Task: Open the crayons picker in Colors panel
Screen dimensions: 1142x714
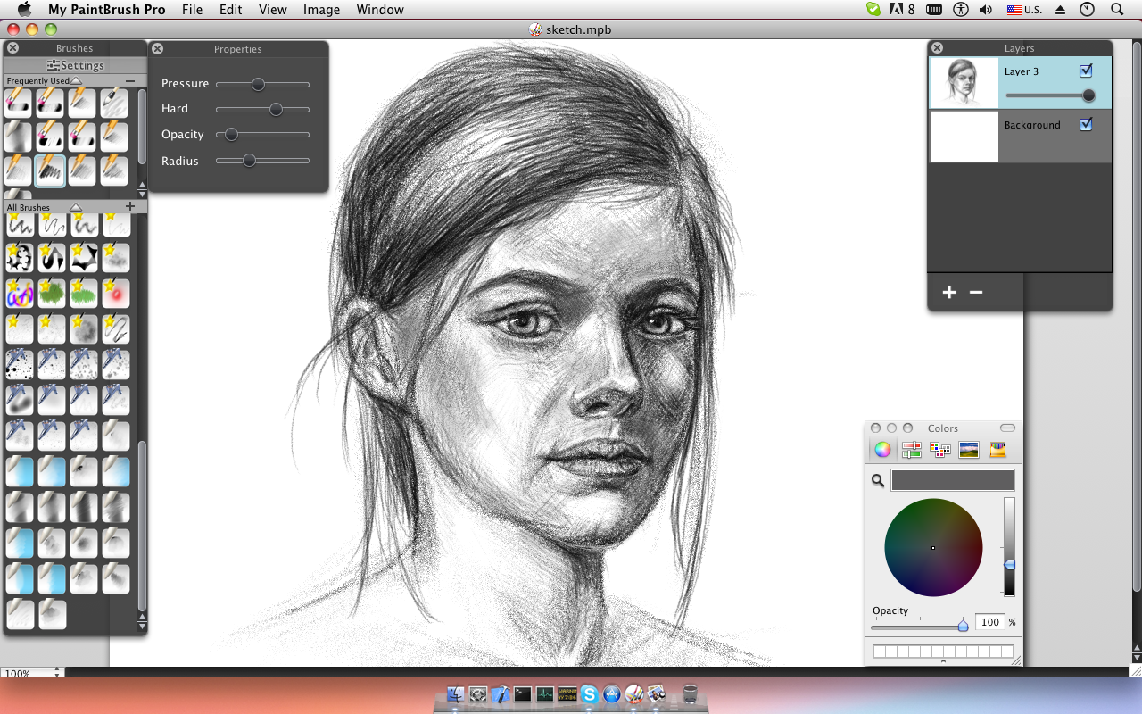Action: click(x=997, y=450)
